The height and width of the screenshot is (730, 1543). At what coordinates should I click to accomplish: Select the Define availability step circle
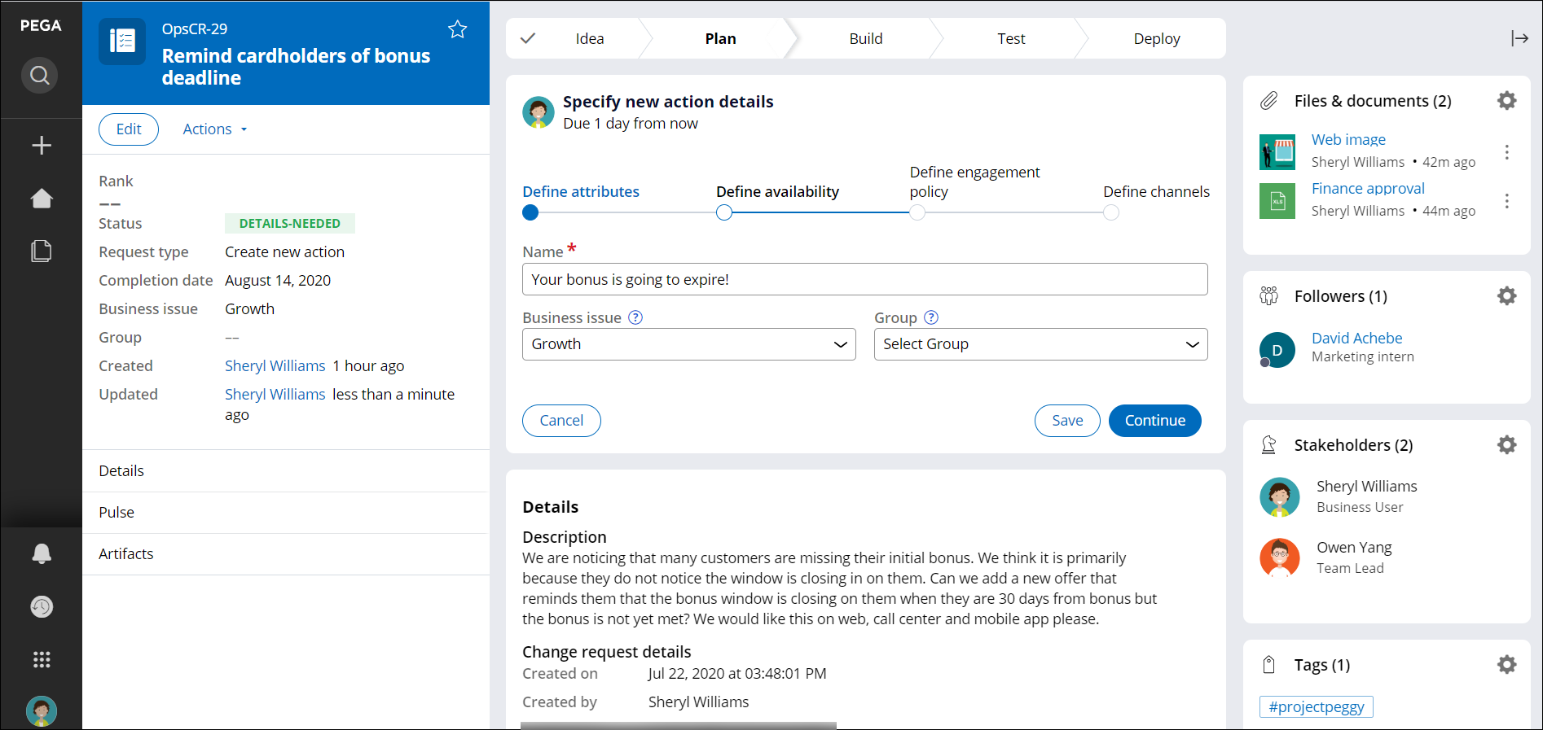click(724, 213)
